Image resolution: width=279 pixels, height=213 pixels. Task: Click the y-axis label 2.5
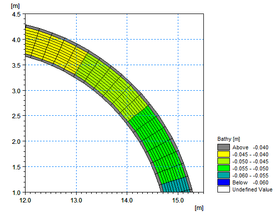pyautogui.click(x=16, y=116)
